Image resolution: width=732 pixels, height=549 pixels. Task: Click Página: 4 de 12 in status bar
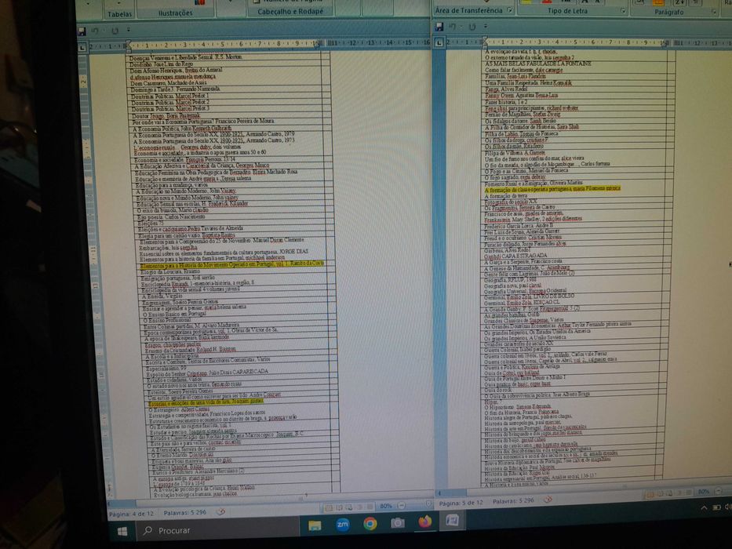click(131, 514)
